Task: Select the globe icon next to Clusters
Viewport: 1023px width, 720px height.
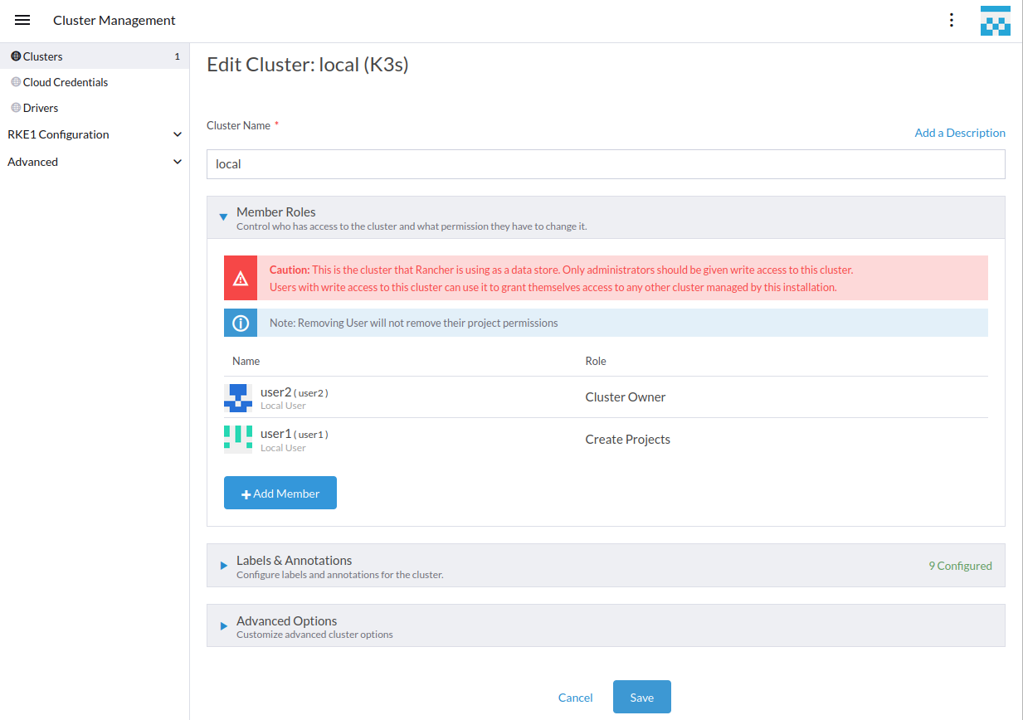Action: 14,56
